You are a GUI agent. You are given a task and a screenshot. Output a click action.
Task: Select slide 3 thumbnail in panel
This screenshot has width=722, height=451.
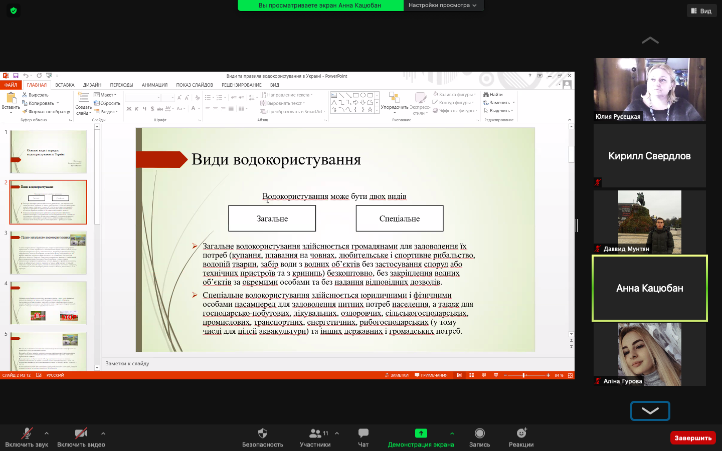[x=49, y=253]
